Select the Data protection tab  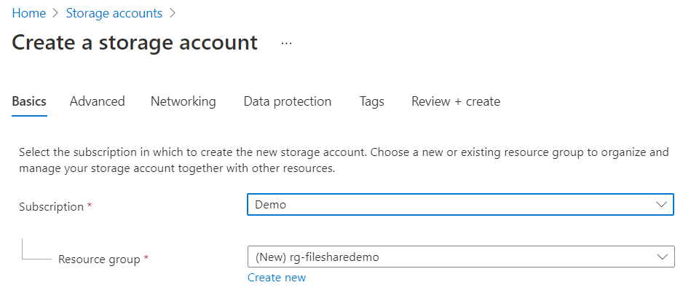point(287,101)
